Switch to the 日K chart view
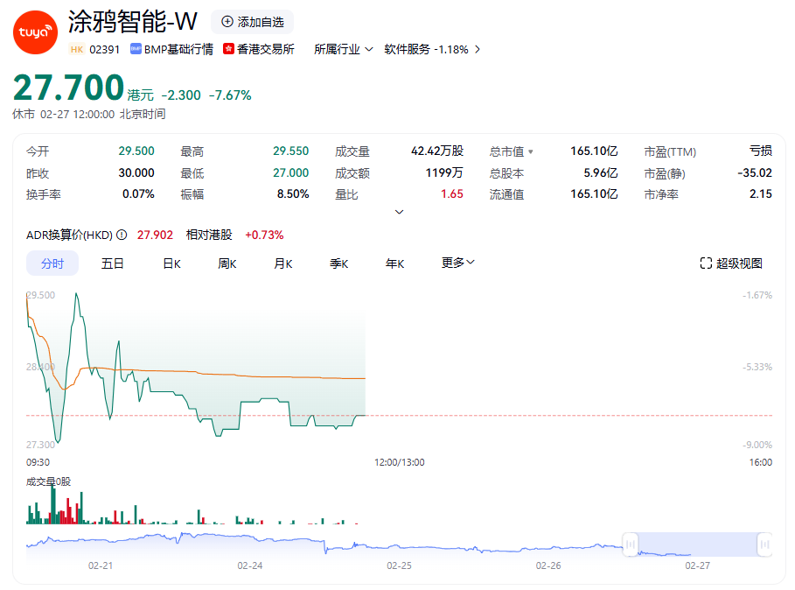Screen dimensions: 795x590 [x=171, y=263]
